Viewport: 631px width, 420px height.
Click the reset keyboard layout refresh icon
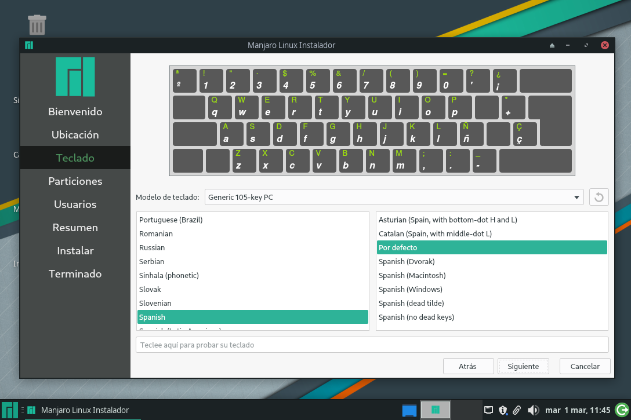[599, 197]
